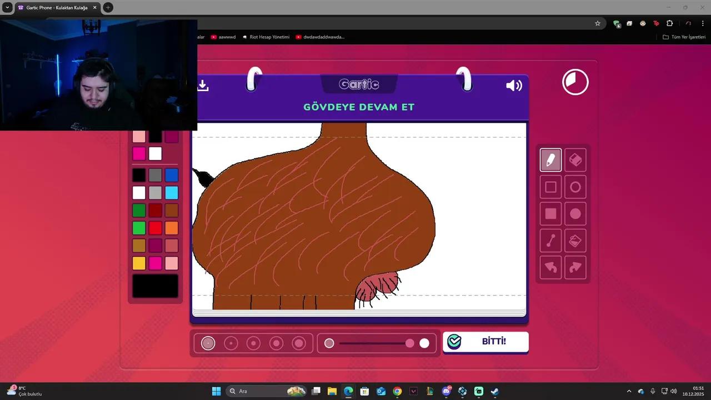Viewport: 711px width, 400px height.
Task: Switch to the Eraser tool
Action: (575, 160)
